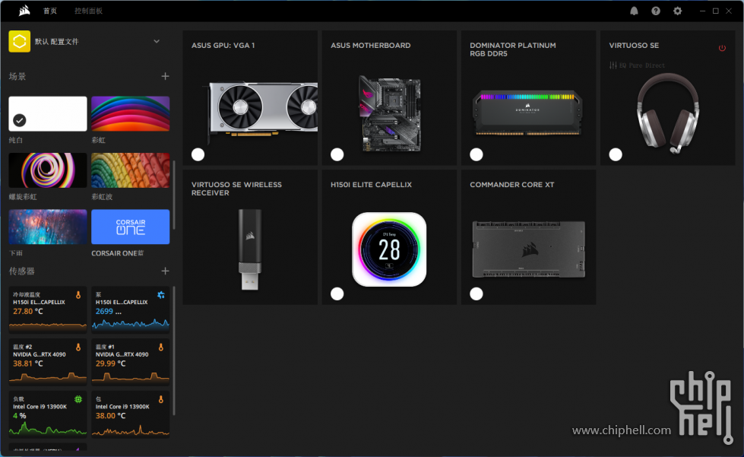Open the ASUS MOTHERBOARD title
Viewport: 744px width, 457px height.
pos(371,46)
